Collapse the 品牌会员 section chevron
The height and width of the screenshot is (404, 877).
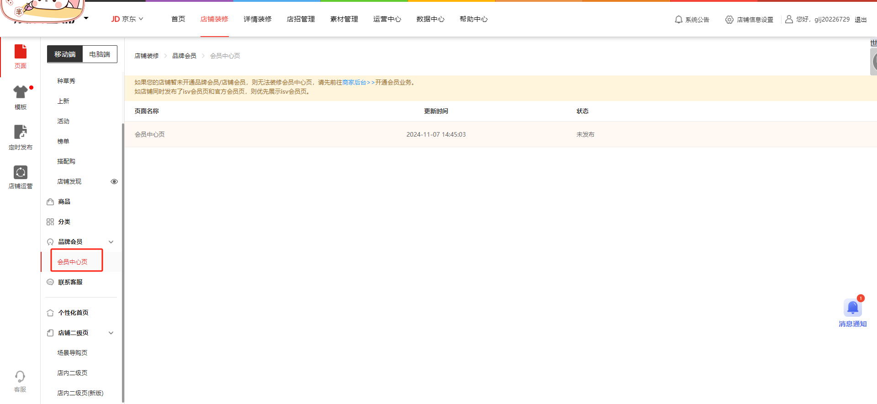pos(111,242)
